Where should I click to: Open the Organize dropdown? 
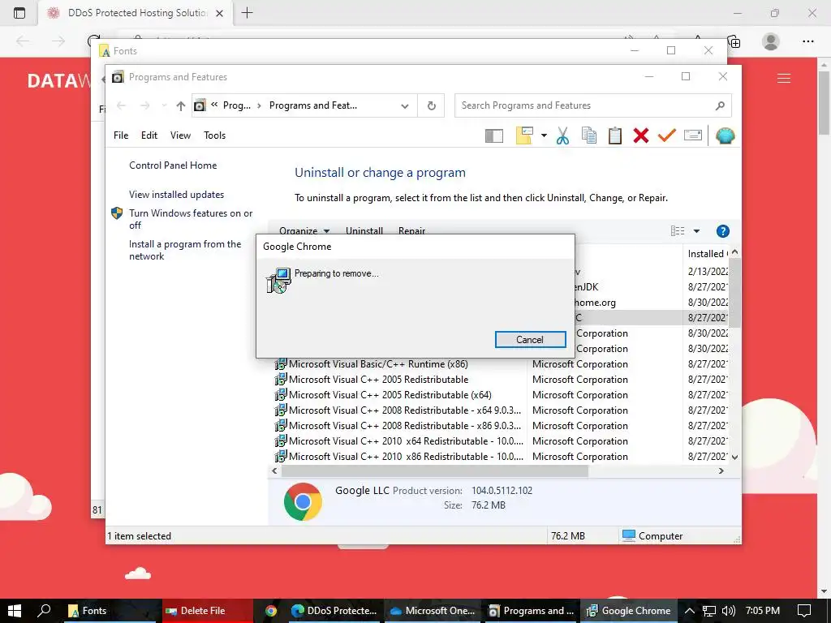point(304,230)
